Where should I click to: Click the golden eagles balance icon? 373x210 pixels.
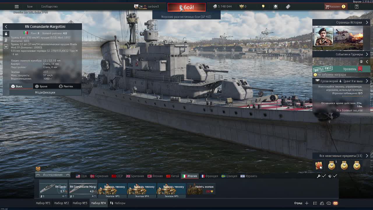point(241,6)
